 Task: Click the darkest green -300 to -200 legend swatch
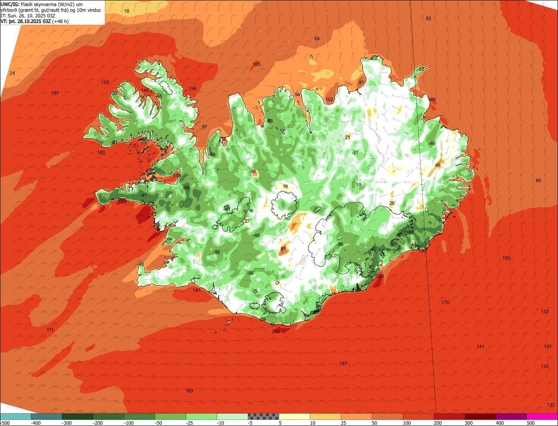pyautogui.click(x=78, y=416)
